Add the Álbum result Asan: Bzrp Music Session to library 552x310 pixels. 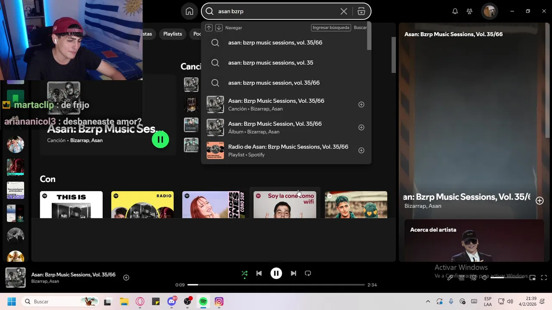pyautogui.click(x=361, y=127)
